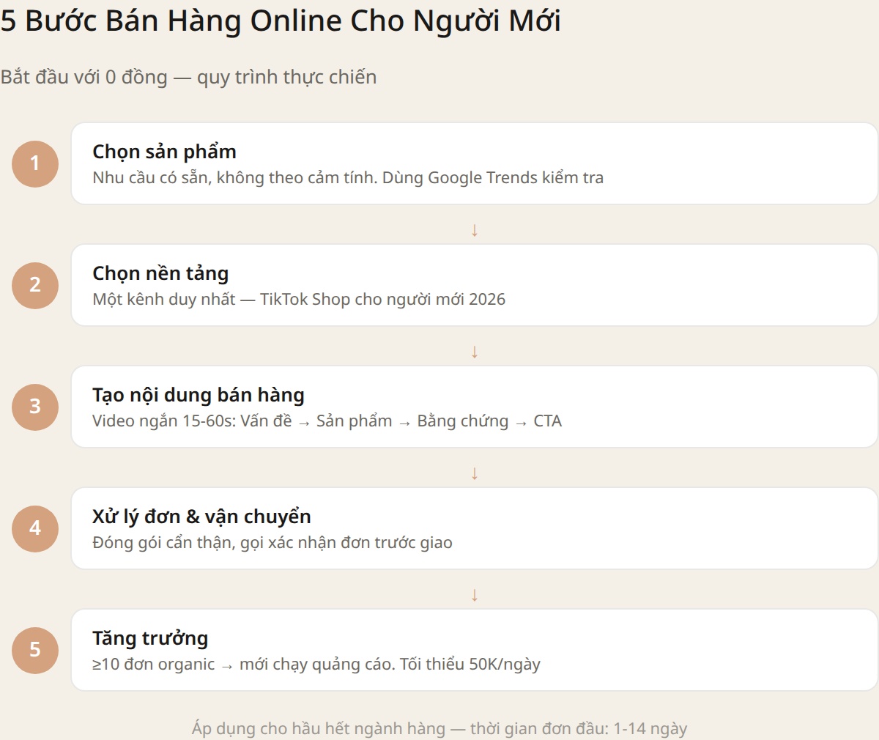Click the 'Video ngắn 15-60s' description

[x=327, y=421]
